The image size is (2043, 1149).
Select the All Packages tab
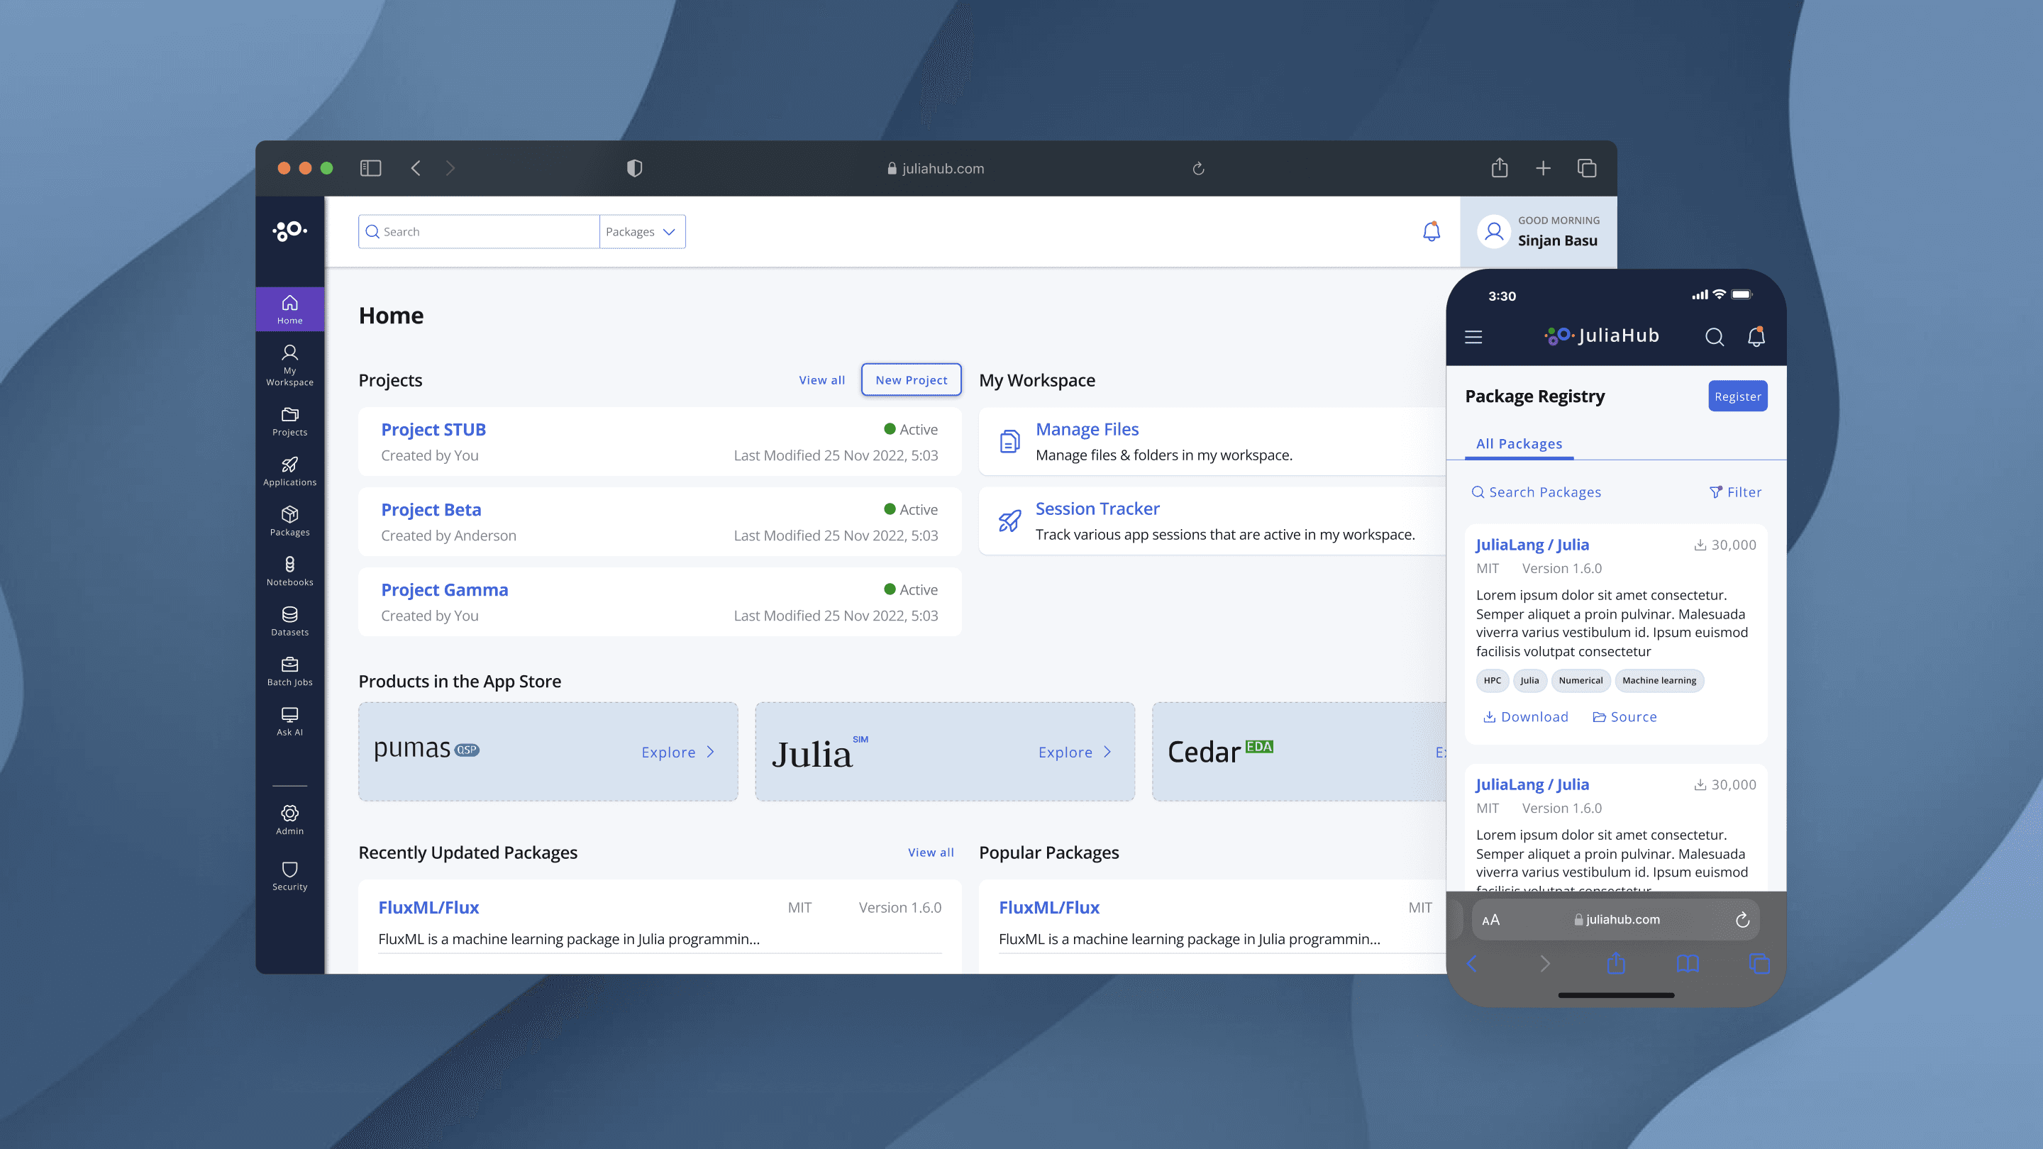click(x=1518, y=444)
